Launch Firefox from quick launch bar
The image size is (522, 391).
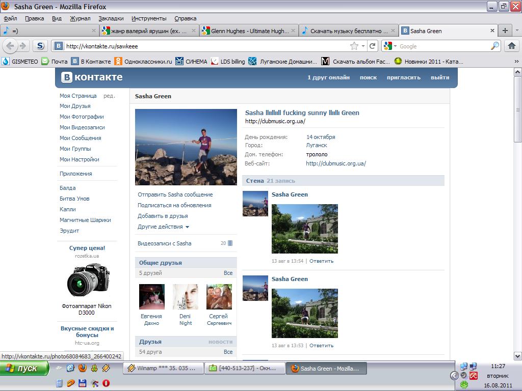(82, 368)
